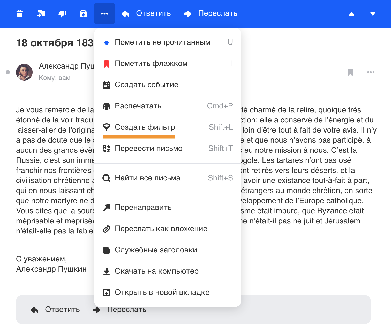Screen dimensions: 391x336
Task: Click the translate icon beside Перевести письмо
Action: click(x=106, y=149)
